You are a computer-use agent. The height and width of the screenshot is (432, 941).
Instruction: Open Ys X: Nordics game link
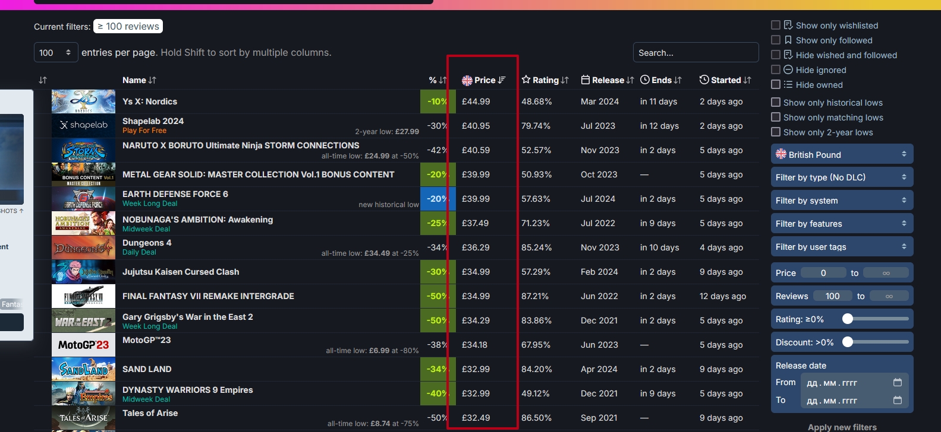pos(150,101)
